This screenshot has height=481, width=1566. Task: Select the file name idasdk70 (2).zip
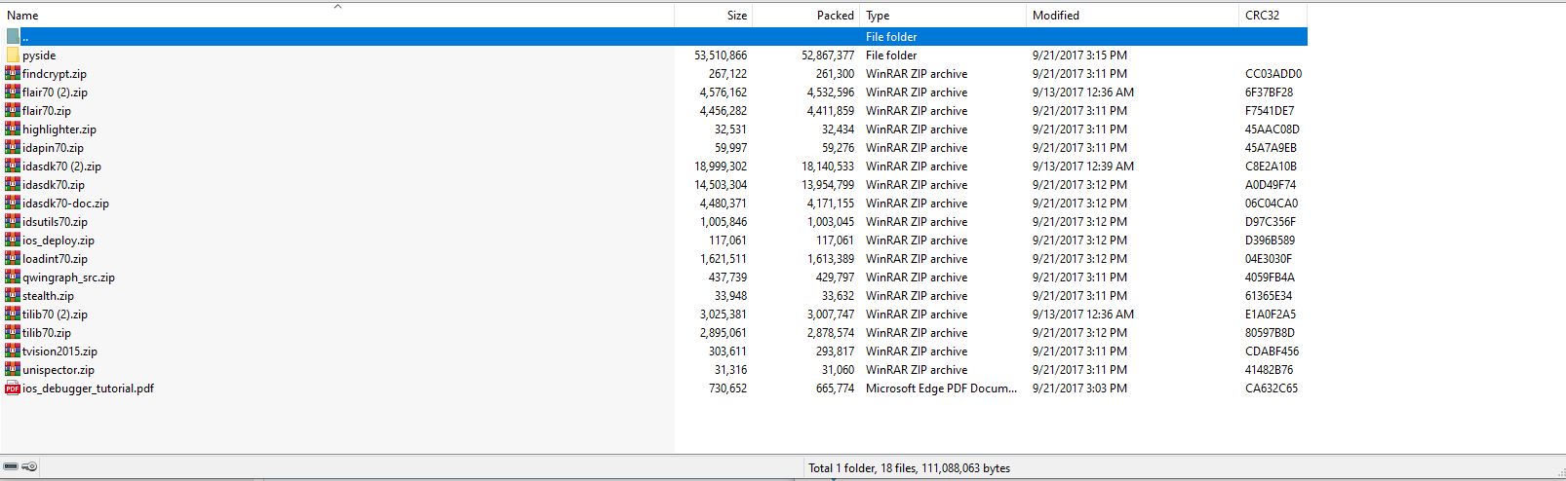point(61,166)
